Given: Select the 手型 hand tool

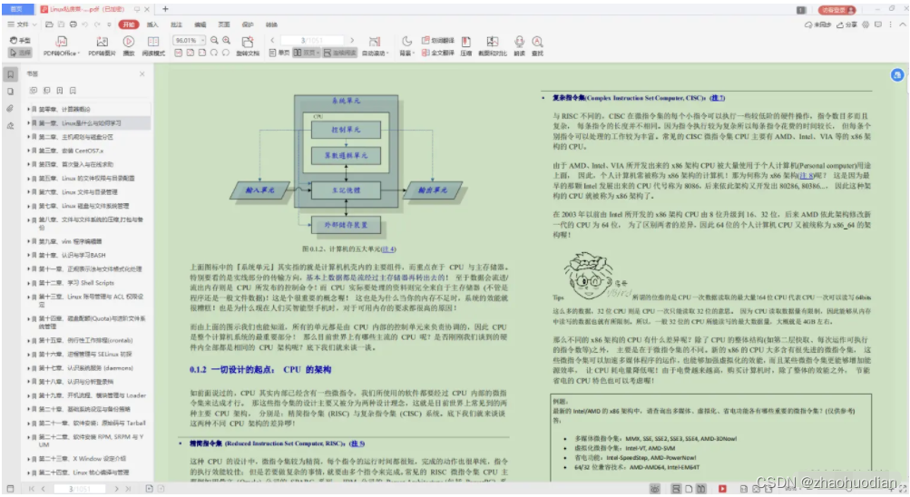Looking at the screenshot, I should [20, 41].
